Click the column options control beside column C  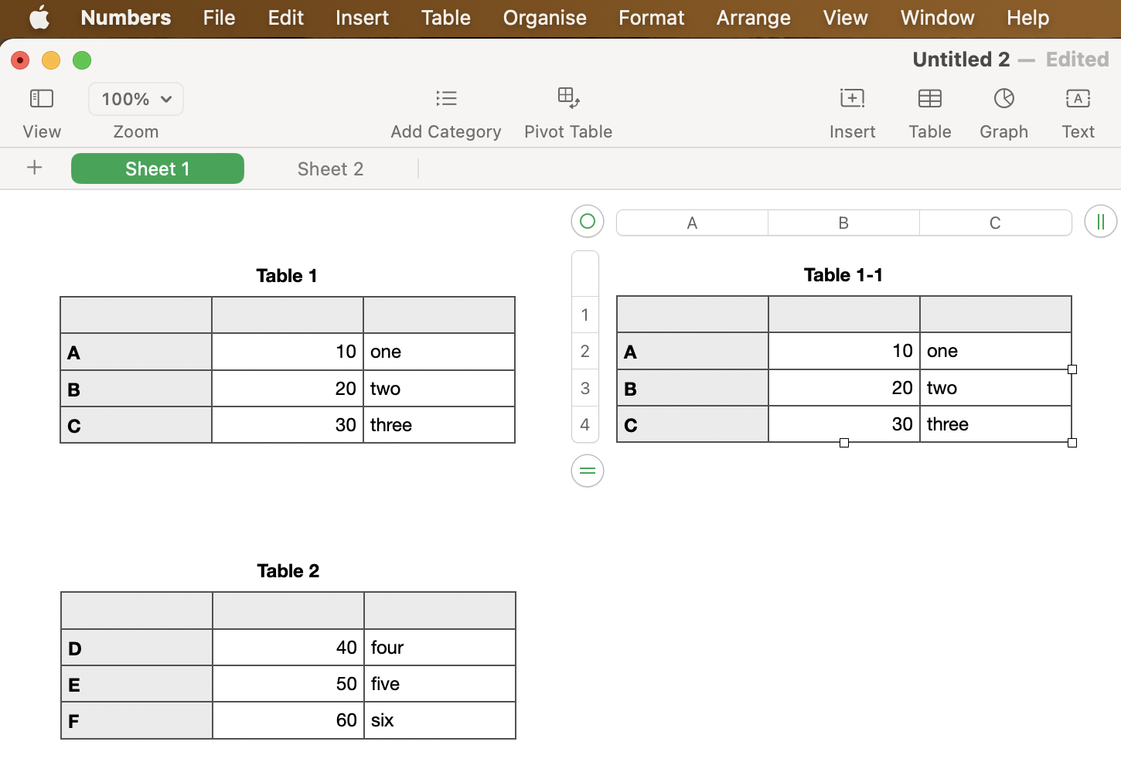(1101, 222)
